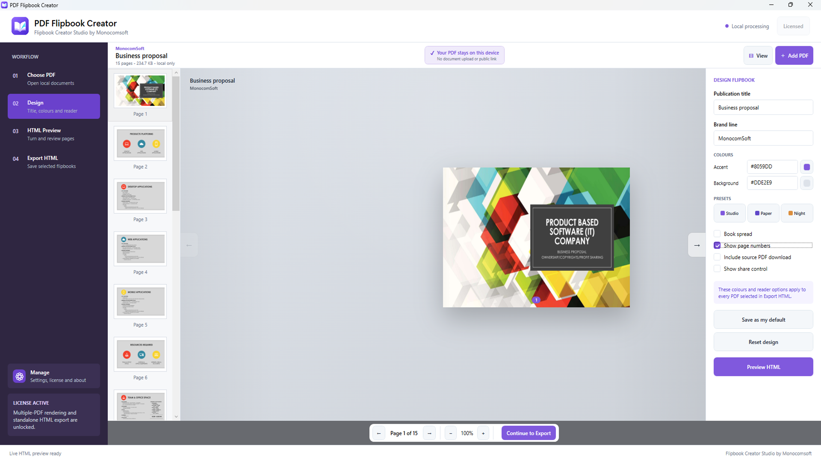Advance to next page in bottom toolbar
Screen dimensions: 821x461
pos(429,433)
